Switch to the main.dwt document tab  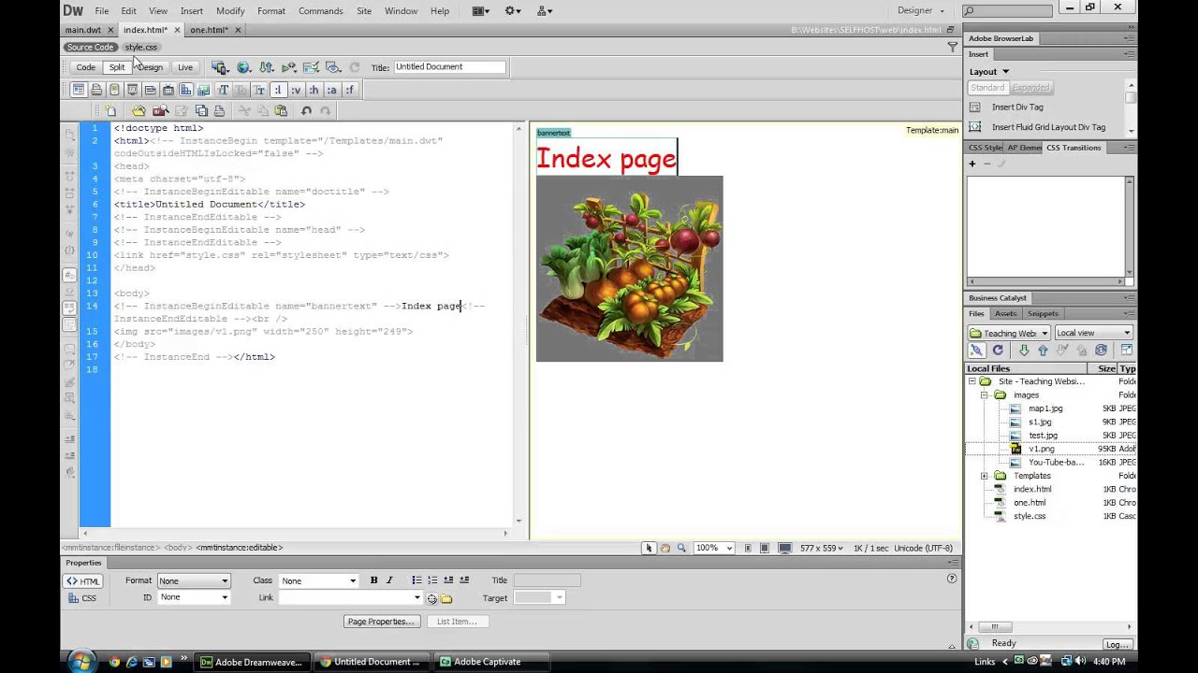(83, 30)
